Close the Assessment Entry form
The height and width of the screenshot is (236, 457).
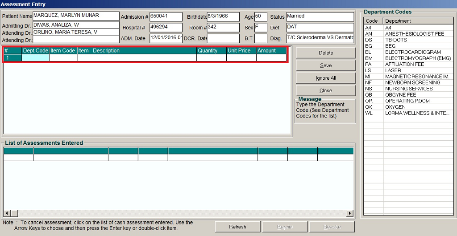coord(325,90)
